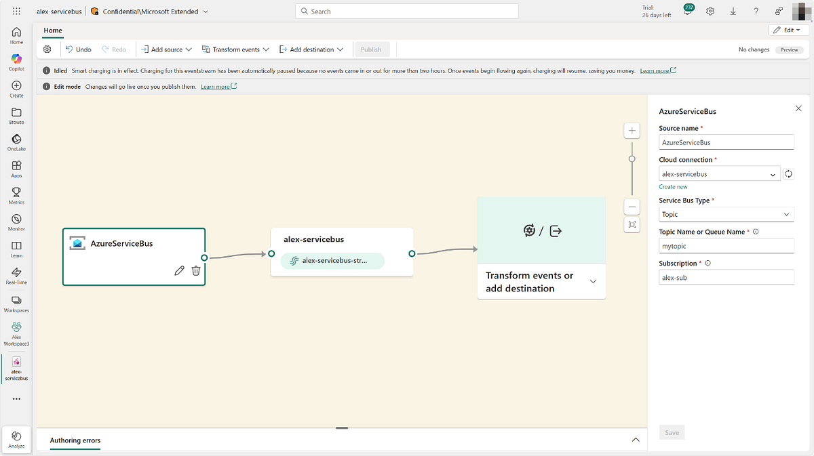Zoom out with the minus button

point(632,207)
